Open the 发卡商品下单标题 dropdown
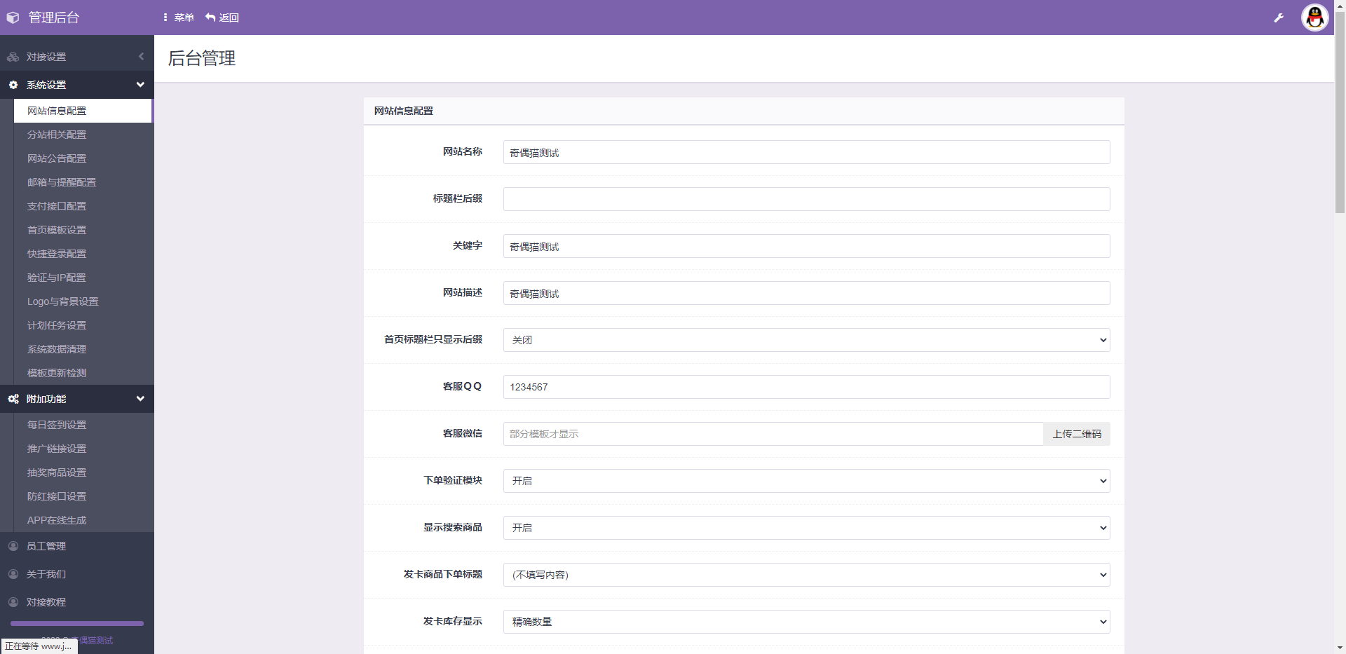 coord(806,575)
